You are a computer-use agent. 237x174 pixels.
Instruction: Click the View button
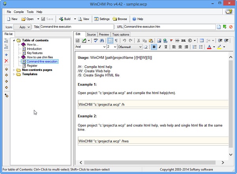click(x=84, y=19)
